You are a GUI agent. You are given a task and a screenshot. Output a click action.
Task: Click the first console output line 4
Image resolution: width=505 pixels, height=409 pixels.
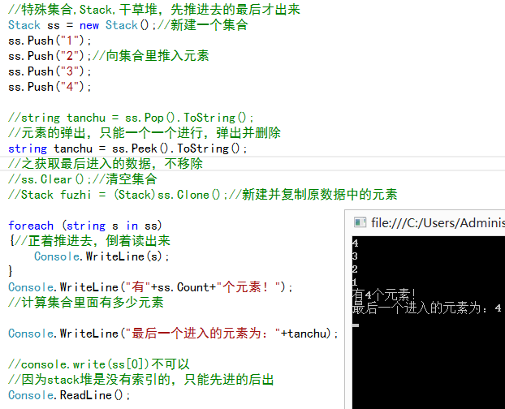point(355,243)
